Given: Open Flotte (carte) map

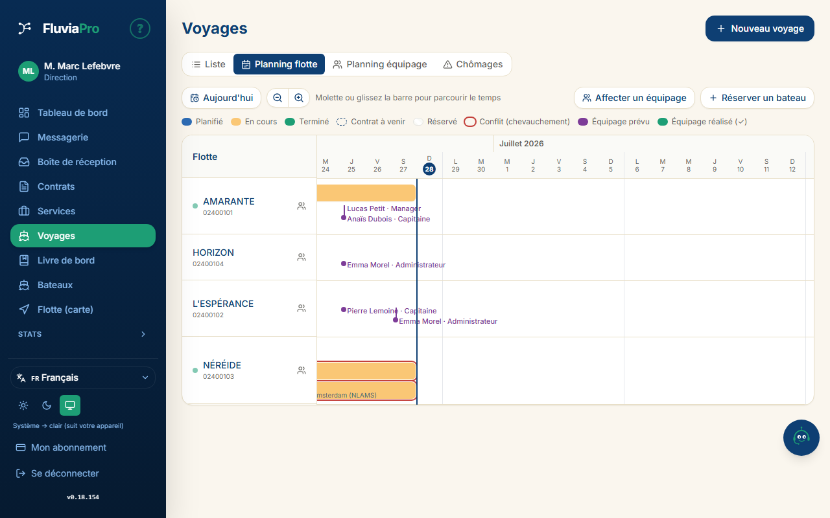Looking at the screenshot, I should [83, 310].
